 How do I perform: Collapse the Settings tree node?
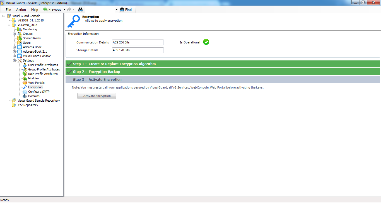[x=14, y=60]
